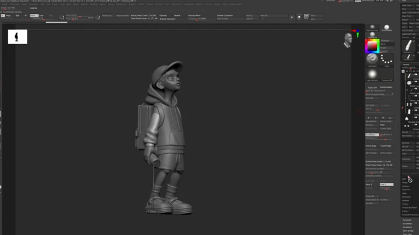419x235 pixels.
Task: Toggle Zsub mode in the top shelf
Action: tap(41, 16)
